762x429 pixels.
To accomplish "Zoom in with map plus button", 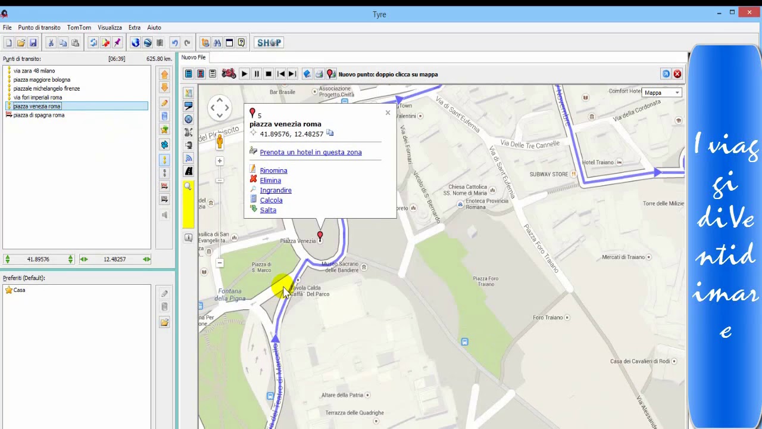I will pos(220,161).
